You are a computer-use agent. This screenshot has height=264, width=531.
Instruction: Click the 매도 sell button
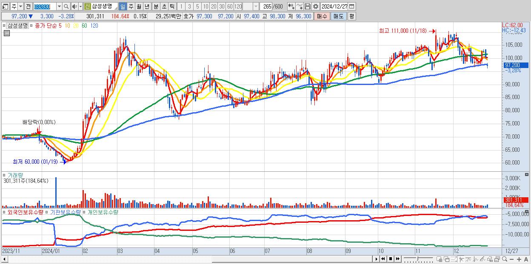[338, 16]
